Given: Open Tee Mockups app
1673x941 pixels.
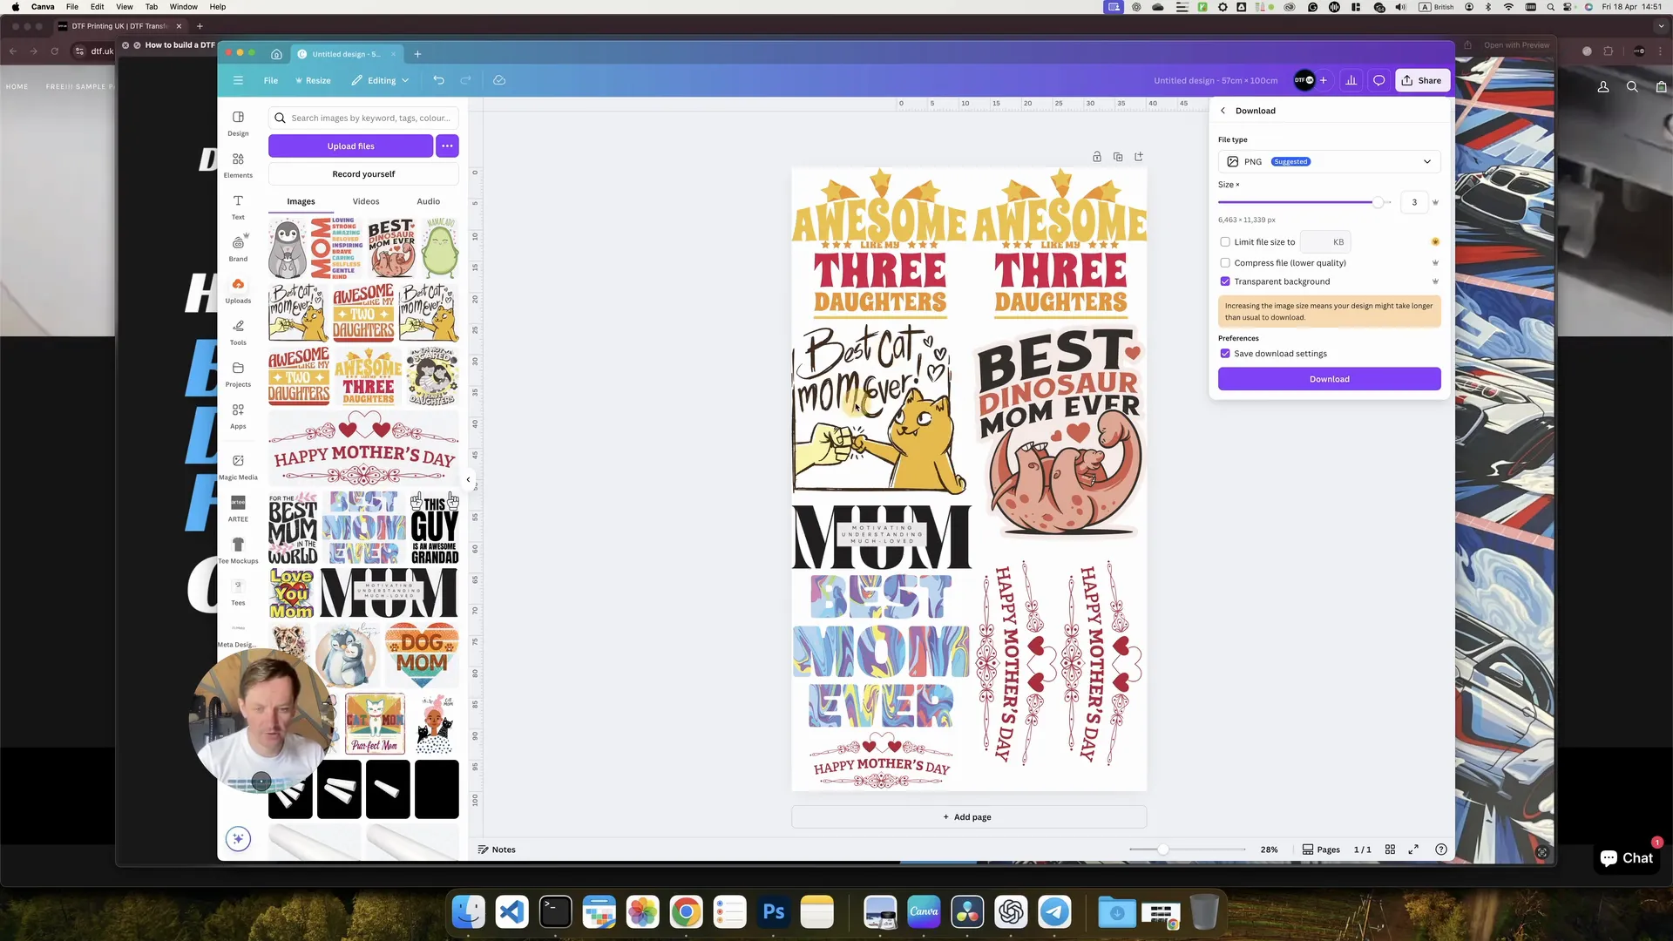Looking at the screenshot, I should click(238, 550).
